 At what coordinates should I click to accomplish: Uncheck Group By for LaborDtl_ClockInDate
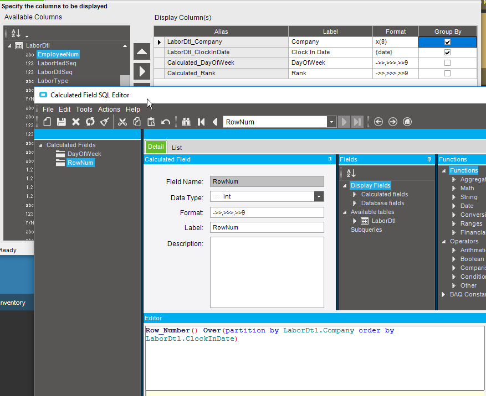(447, 53)
